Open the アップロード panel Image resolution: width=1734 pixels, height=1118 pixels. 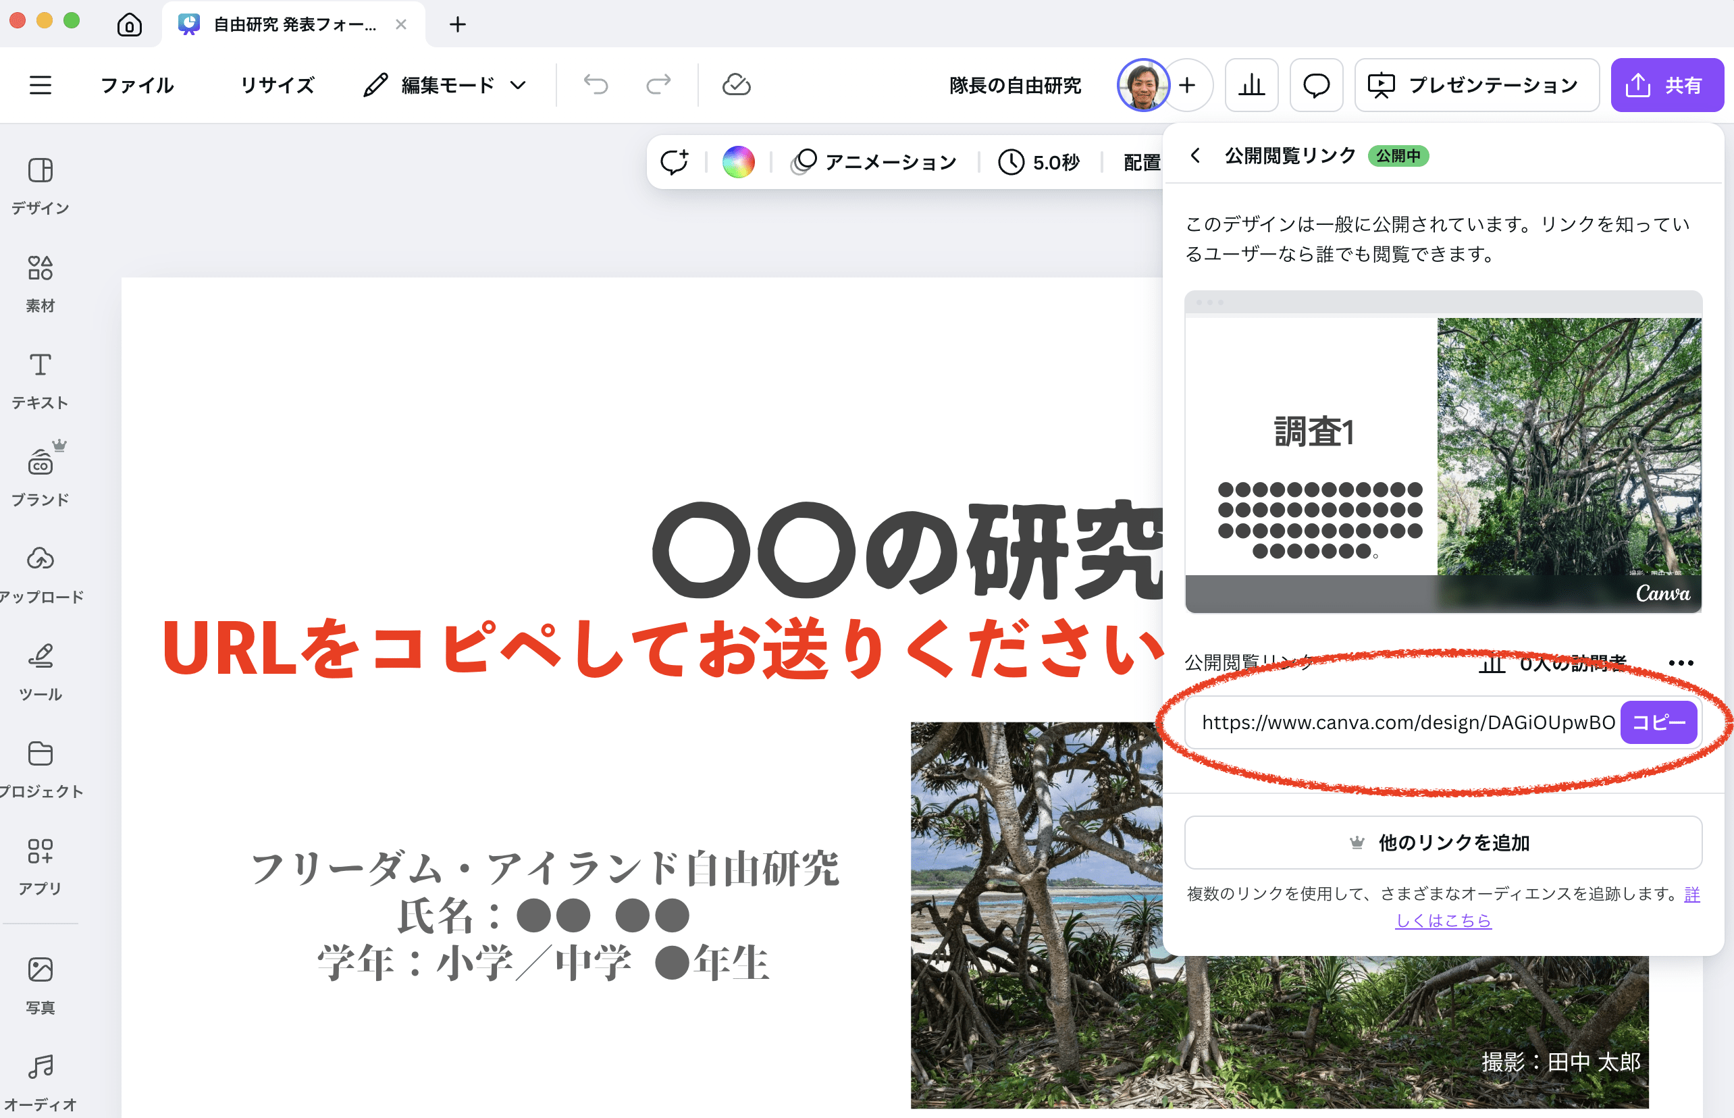click(x=41, y=575)
